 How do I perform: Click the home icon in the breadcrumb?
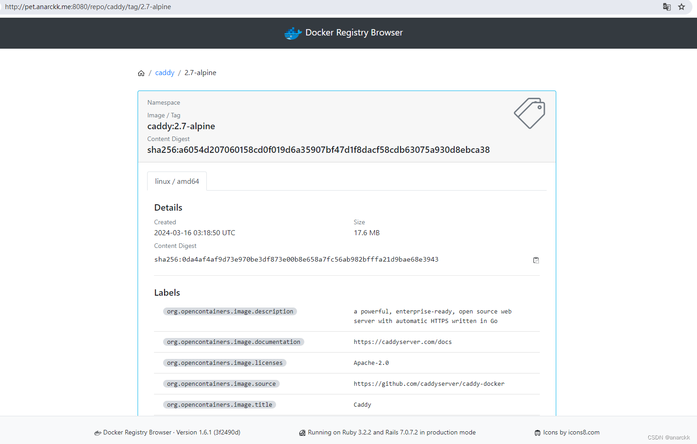tap(141, 73)
